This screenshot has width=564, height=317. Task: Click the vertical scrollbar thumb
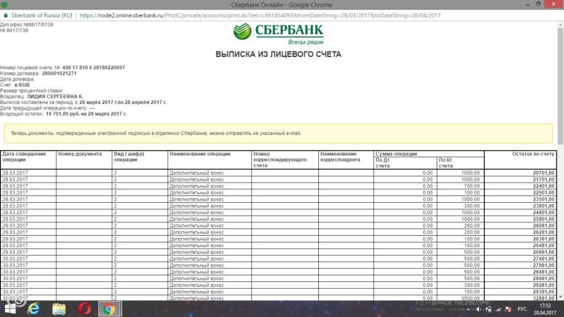tap(561, 87)
